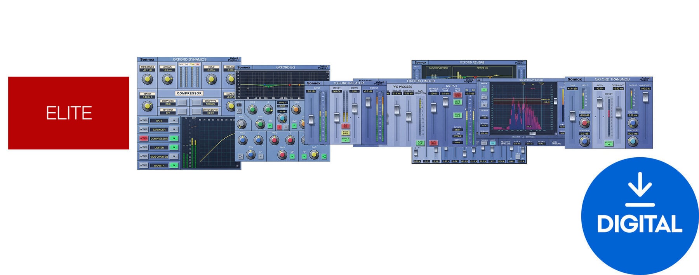Click Safe Mode button in Oxford Limiter
This screenshot has height=275, width=699.
tap(433, 143)
